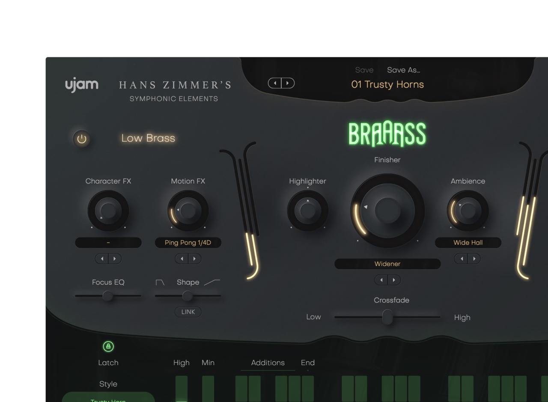Select next Motion FX mode

coord(195,259)
